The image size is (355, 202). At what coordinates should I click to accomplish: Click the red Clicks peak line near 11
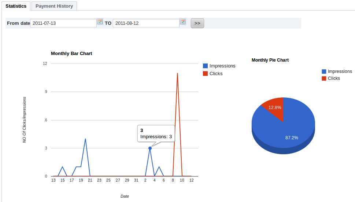pyautogui.click(x=177, y=74)
